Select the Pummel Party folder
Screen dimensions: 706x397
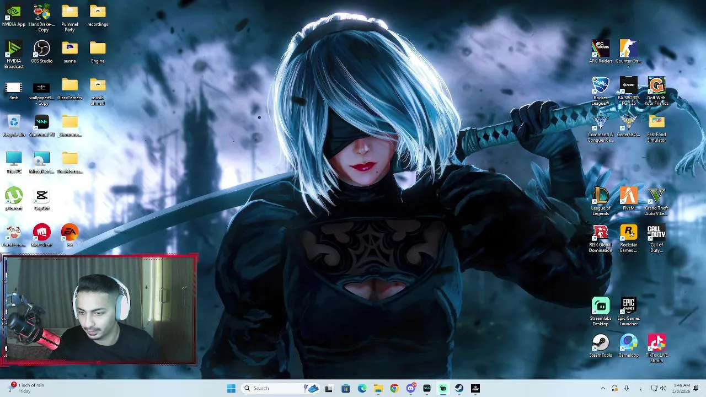pyautogui.click(x=69, y=18)
